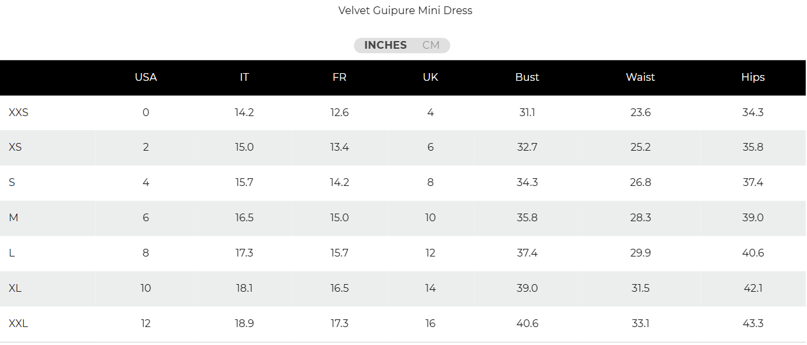Select the INCHES unit option

[385, 46]
